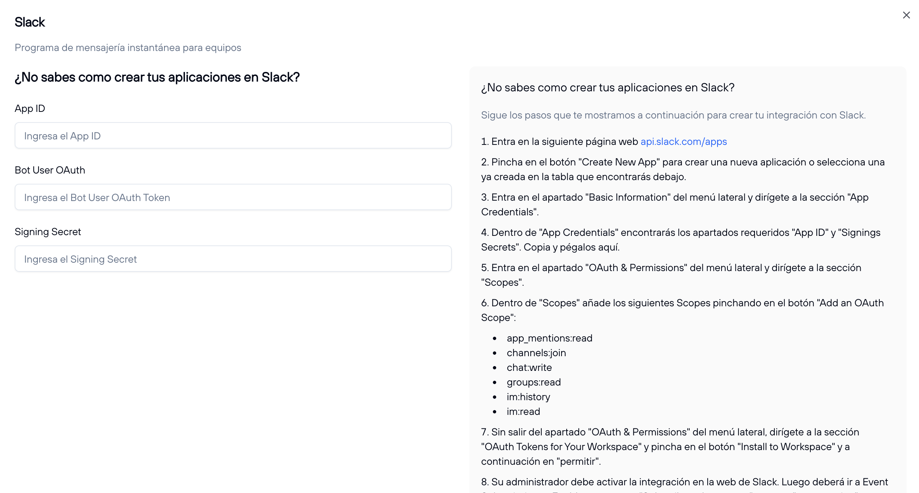Select the Slack page title
Screen dimensions: 919x493
29,22
